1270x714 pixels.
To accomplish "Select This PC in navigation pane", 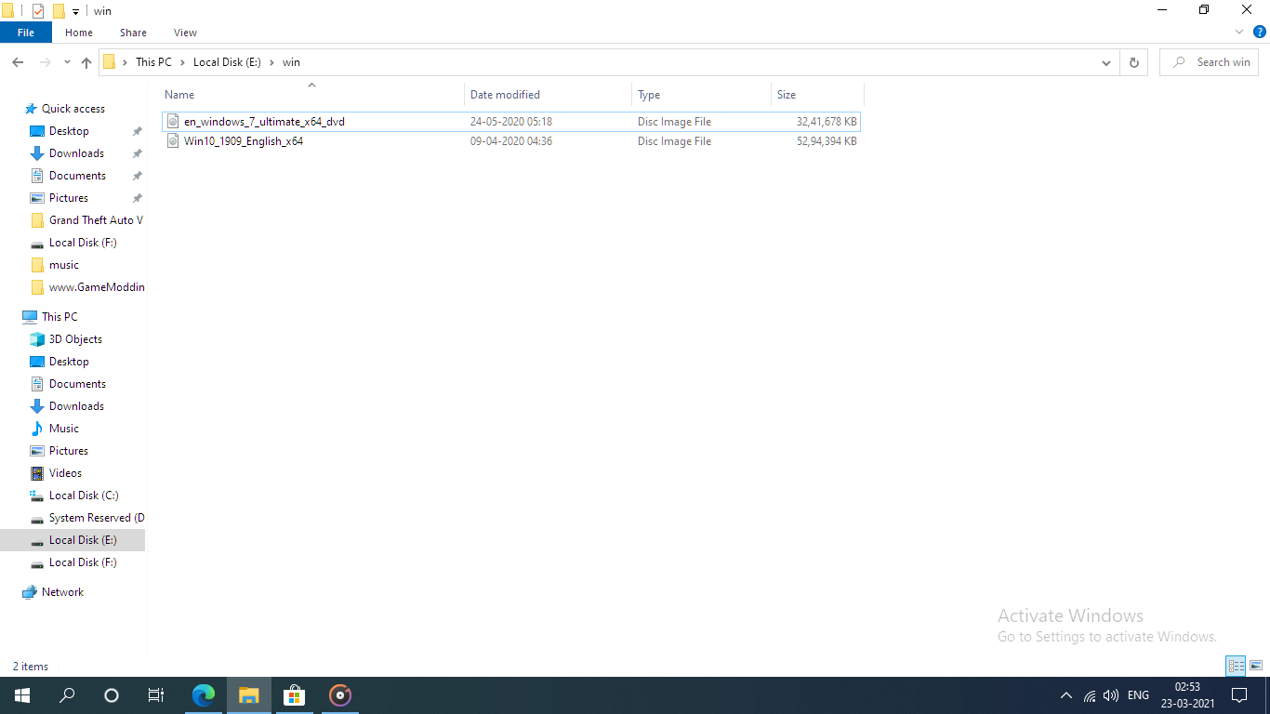I will point(60,317).
